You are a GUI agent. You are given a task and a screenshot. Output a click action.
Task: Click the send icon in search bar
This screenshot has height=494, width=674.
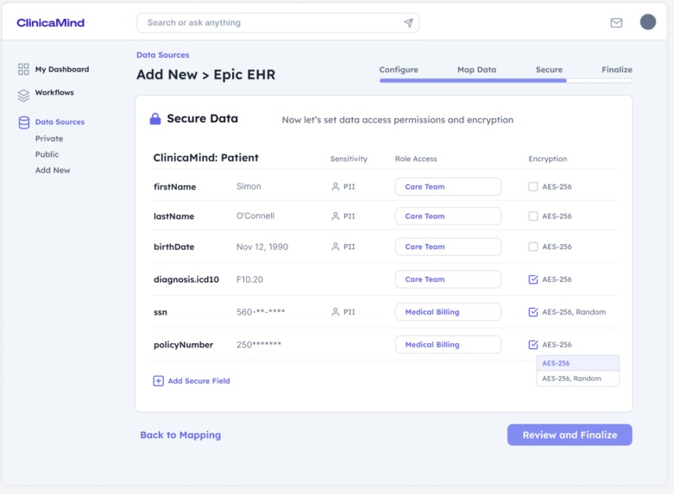coord(408,22)
